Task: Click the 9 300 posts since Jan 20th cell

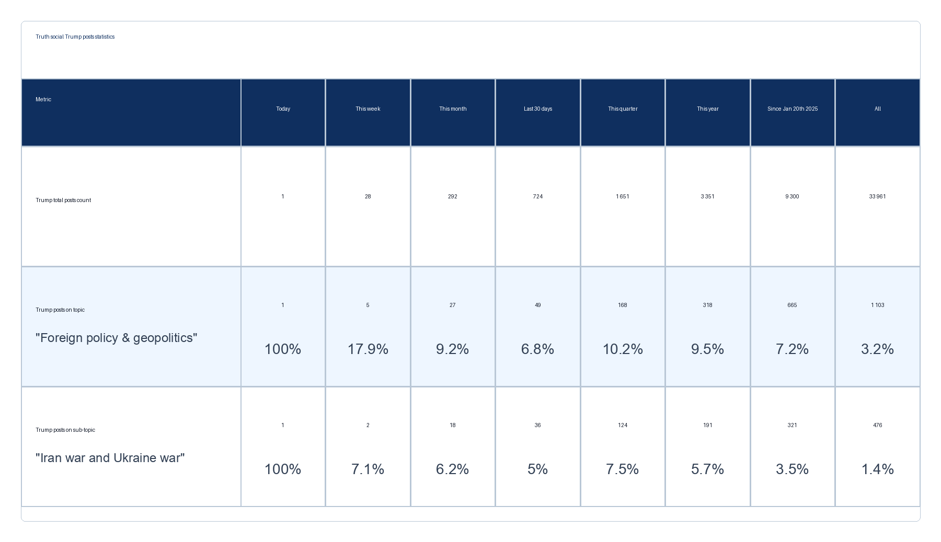Action: (x=793, y=196)
